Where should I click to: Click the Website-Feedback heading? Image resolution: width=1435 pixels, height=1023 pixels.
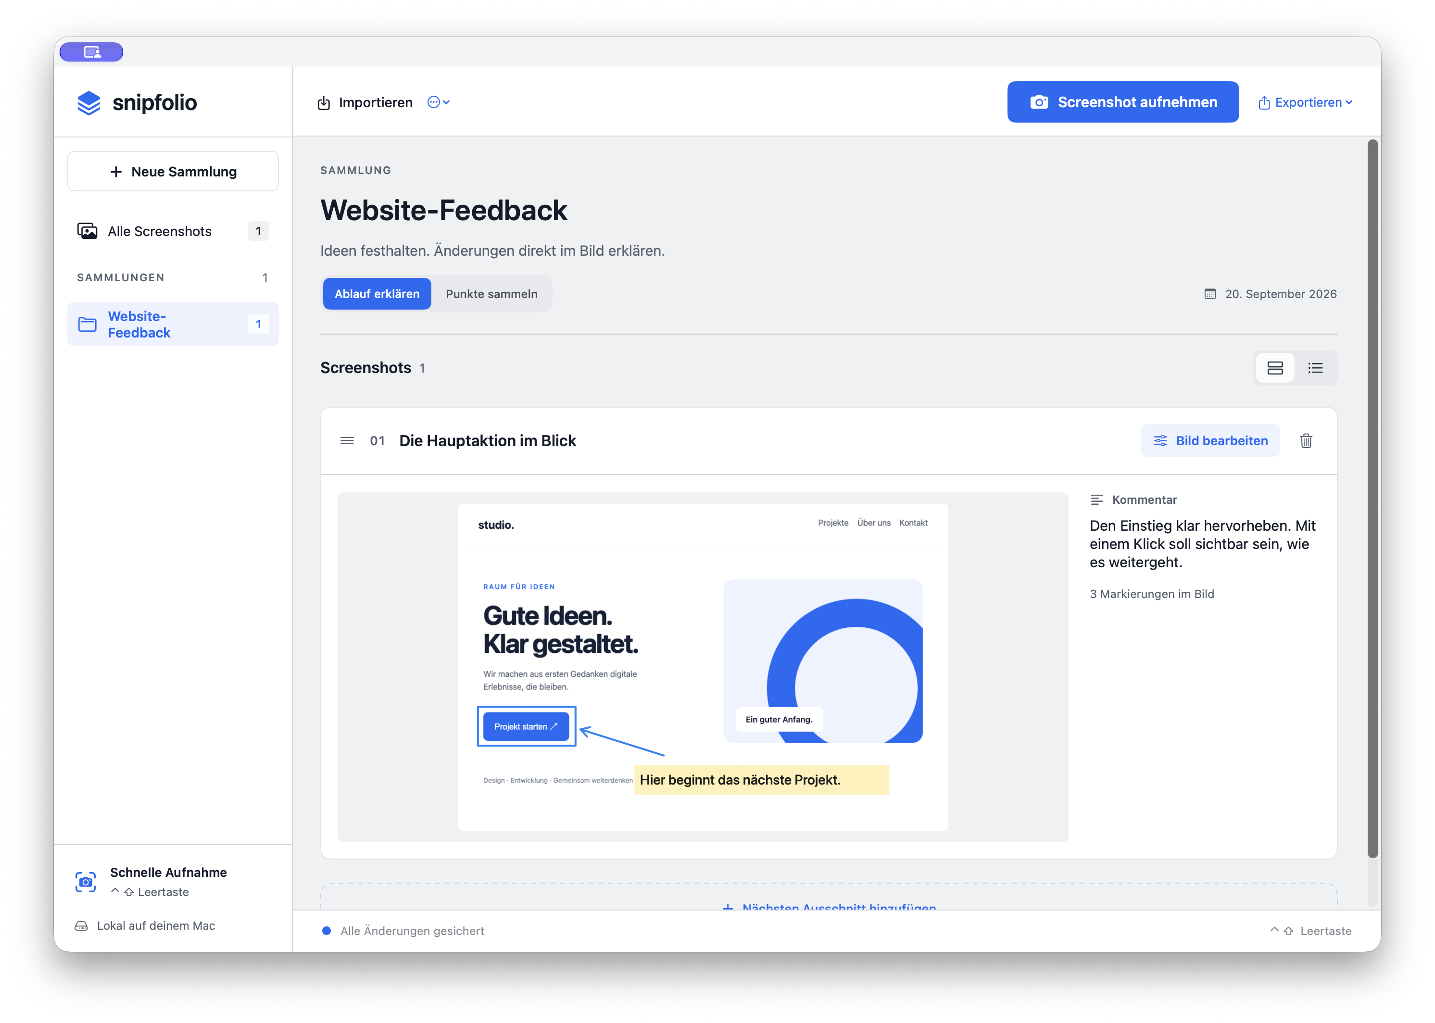[444, 211]
